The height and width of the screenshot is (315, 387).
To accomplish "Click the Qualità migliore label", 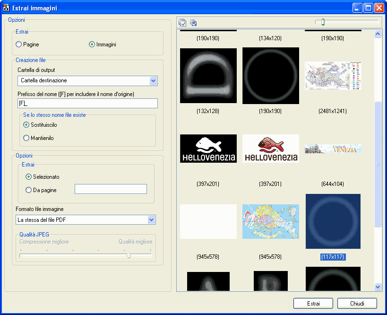I will coord(136,242).
